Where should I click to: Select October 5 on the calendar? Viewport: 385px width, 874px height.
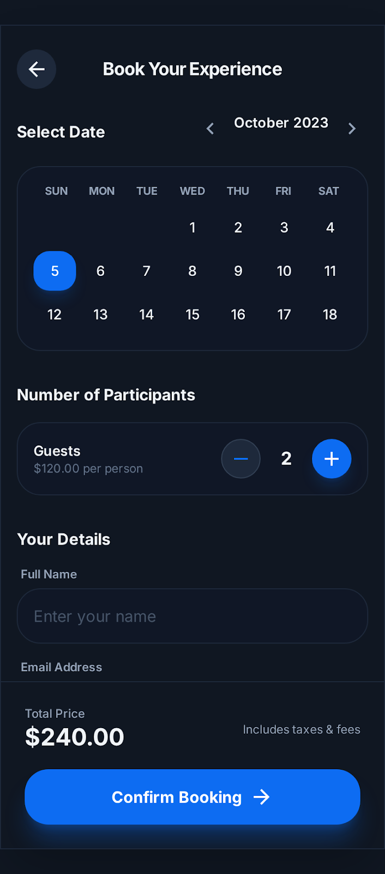pyautogui.click(x=55, y=271)
